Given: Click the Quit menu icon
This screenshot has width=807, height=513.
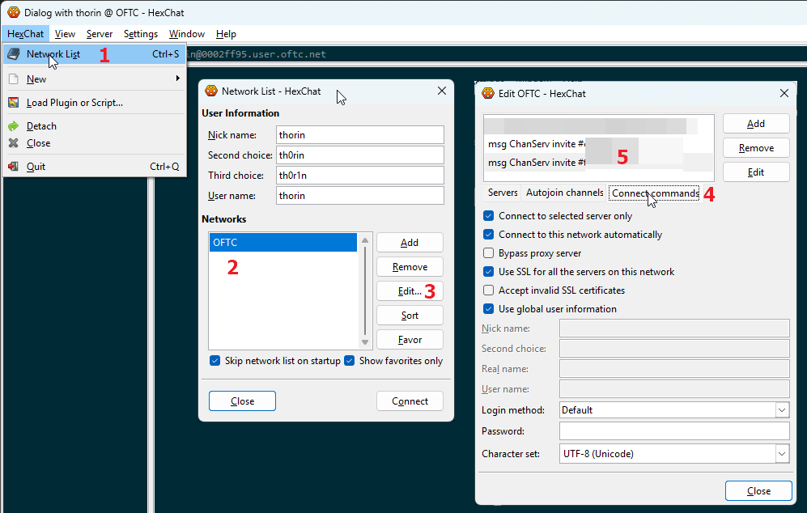Looking at the screenshot, I should coord(13,167).
